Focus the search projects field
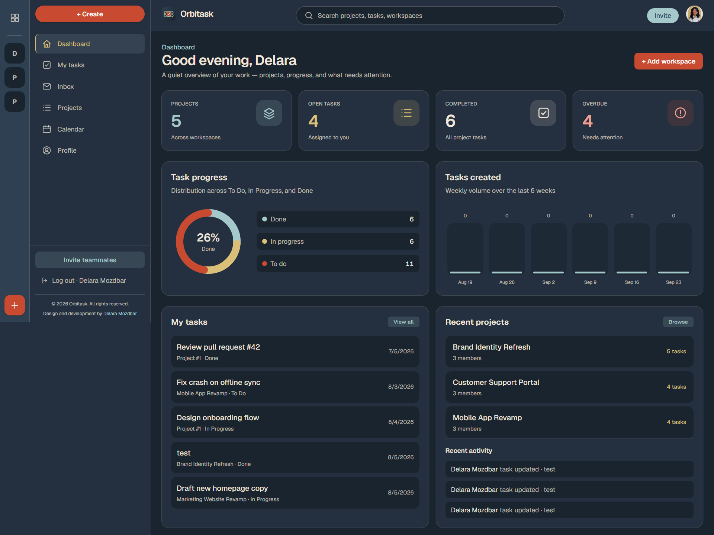This screenshot has height=535, width=714. (430, 16)
